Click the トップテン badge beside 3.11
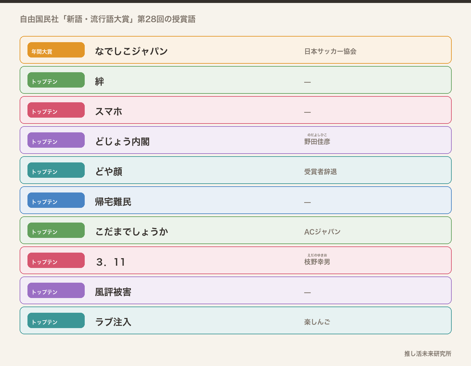Viewport: 471px width, 366px height. (56, 260)
